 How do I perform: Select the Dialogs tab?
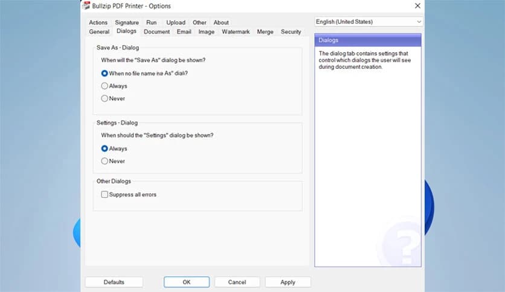(127, 31)
